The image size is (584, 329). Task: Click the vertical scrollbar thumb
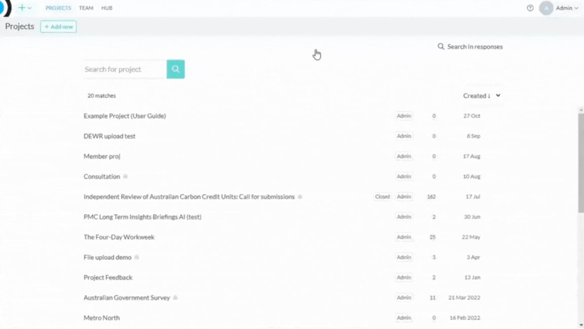click(581, 163)
